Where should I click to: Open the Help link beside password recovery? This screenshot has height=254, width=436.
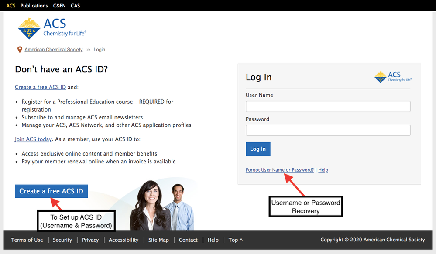323,170
